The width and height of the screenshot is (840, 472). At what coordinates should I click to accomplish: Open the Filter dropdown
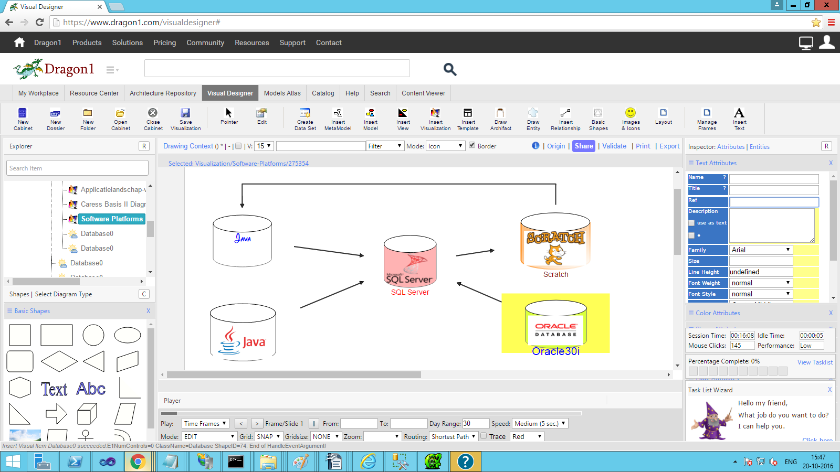point(385,146)
